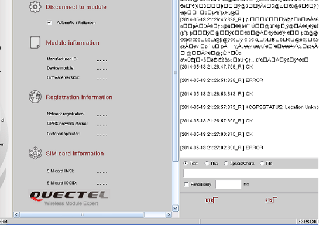Click the Disconnect to module link
This screenshot has height=225, width=326.
pyautogui.click(x=76, y=7)
